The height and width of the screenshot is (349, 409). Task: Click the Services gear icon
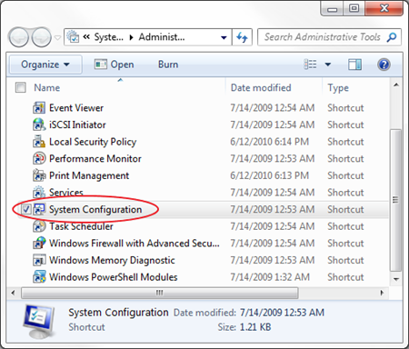[39, 193]
